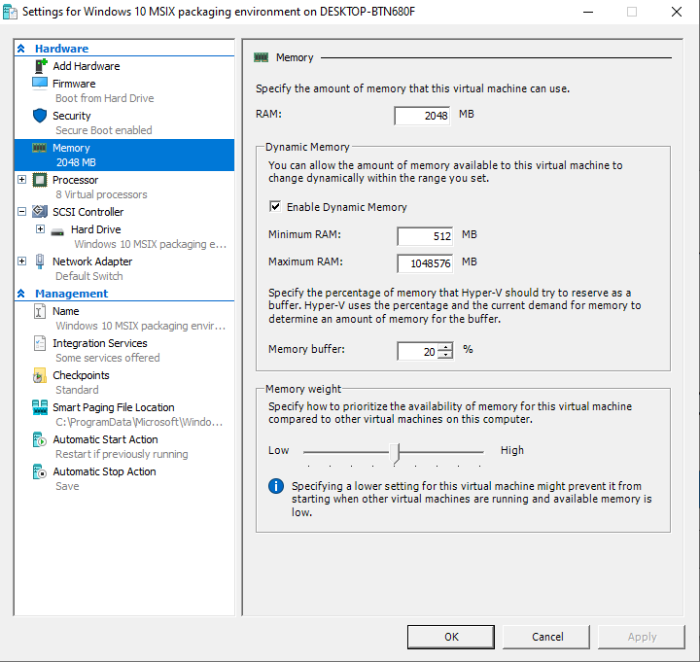700x662 pixels.
Task: Collapse the SCSI Controller node
Action: click(x=21, y=212)
